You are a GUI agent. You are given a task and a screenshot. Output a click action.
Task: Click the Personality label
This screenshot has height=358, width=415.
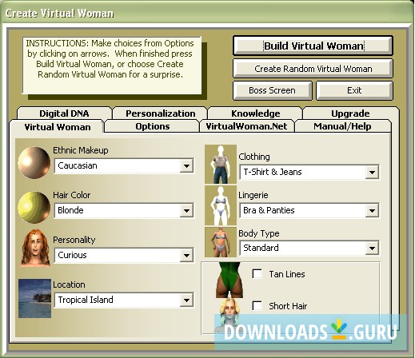pos(74,240)
